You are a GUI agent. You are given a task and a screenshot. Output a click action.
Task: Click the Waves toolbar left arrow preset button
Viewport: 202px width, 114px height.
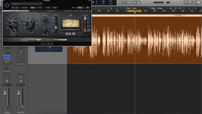point(67,11)
